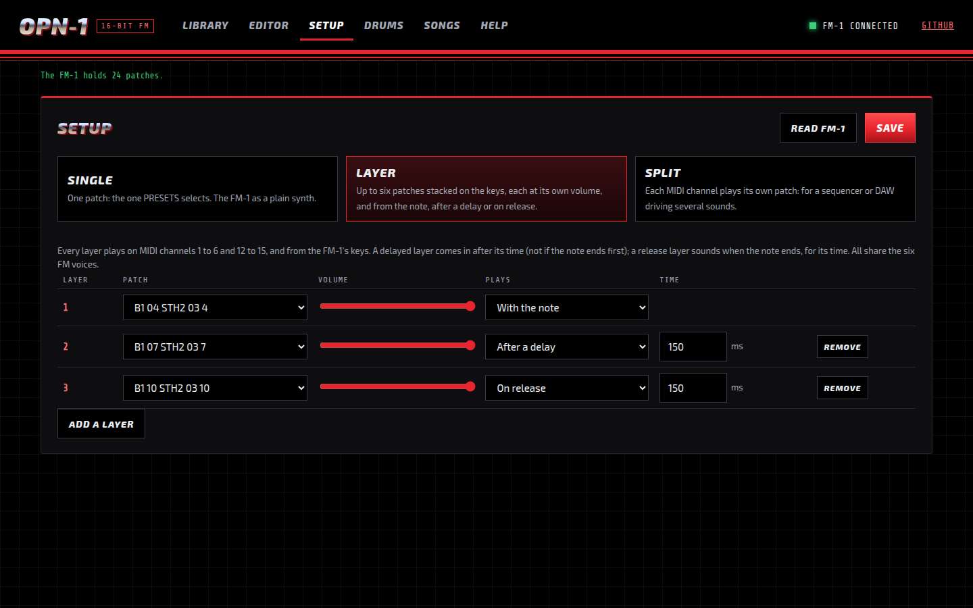Viewport: 973px width, 608px height.
Task: Switch to the Editor tab
Action: [x=268, y=26]
